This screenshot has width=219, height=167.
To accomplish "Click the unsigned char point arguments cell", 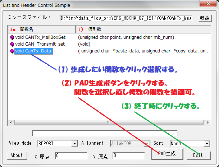I will coord(126,37).
